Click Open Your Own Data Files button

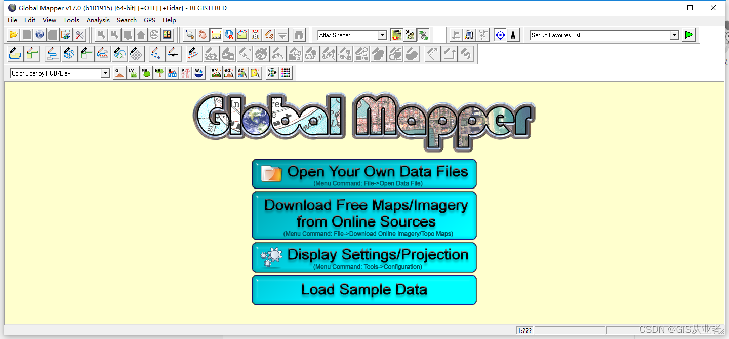click(364, 174)
